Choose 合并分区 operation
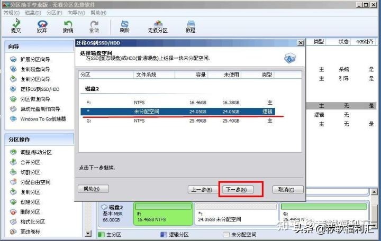The image size is (381, 241). (x=30, y=162)
